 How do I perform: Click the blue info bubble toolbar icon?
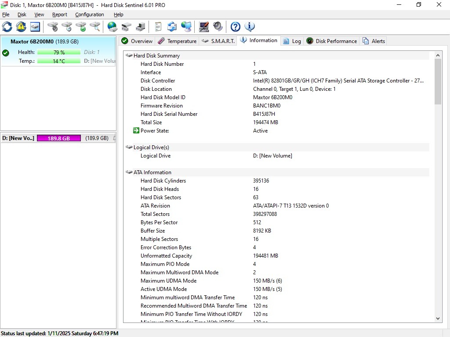coord(250,27)
